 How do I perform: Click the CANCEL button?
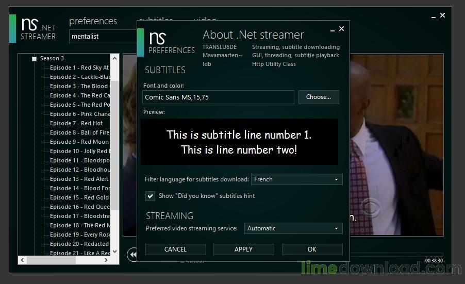coord(175,249)
